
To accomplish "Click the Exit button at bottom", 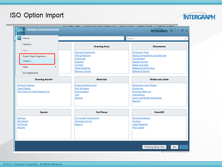I will point(174,147).
